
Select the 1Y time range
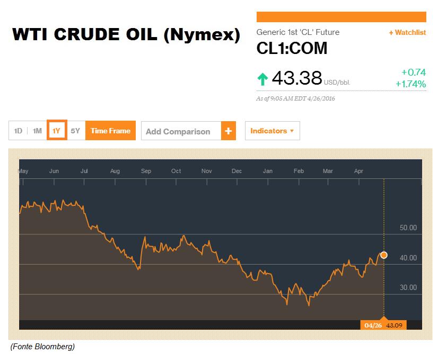coord(57,131)
